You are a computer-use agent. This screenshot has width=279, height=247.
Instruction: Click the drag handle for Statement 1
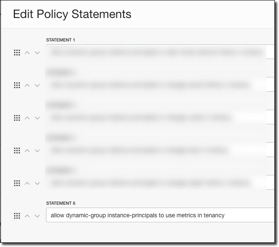(17, 53)
